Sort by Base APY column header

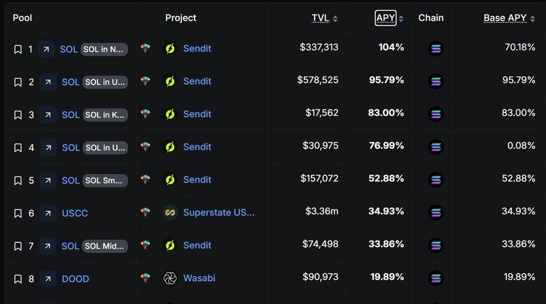coord(505,18)
